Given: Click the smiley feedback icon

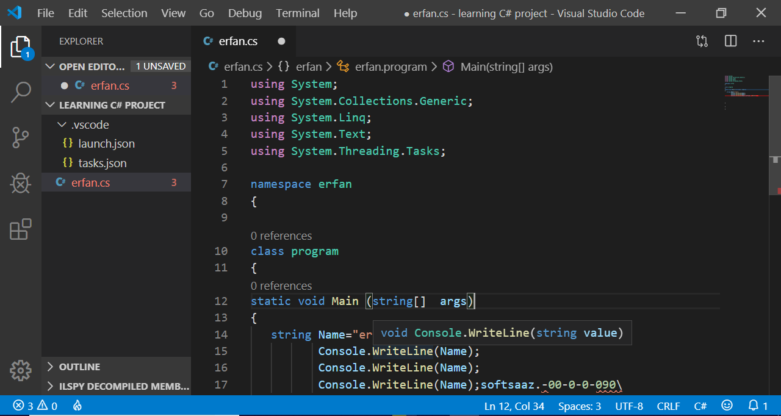Looking at the screenshot, I should (x=727, y=406).
